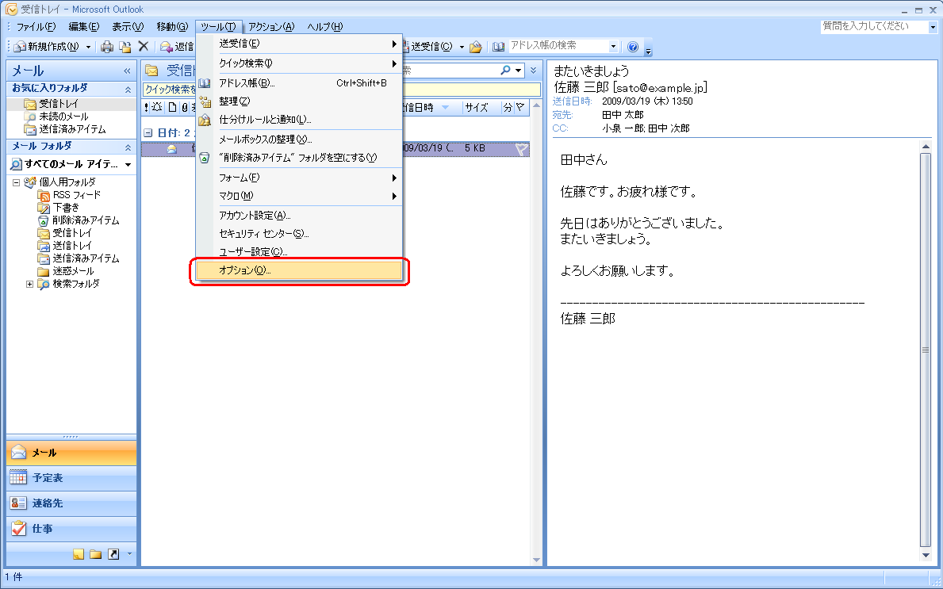Screen dimensions: 943x589
Task: Open the 新規作成 dropdown arrow
Action: tap(89, 47)
